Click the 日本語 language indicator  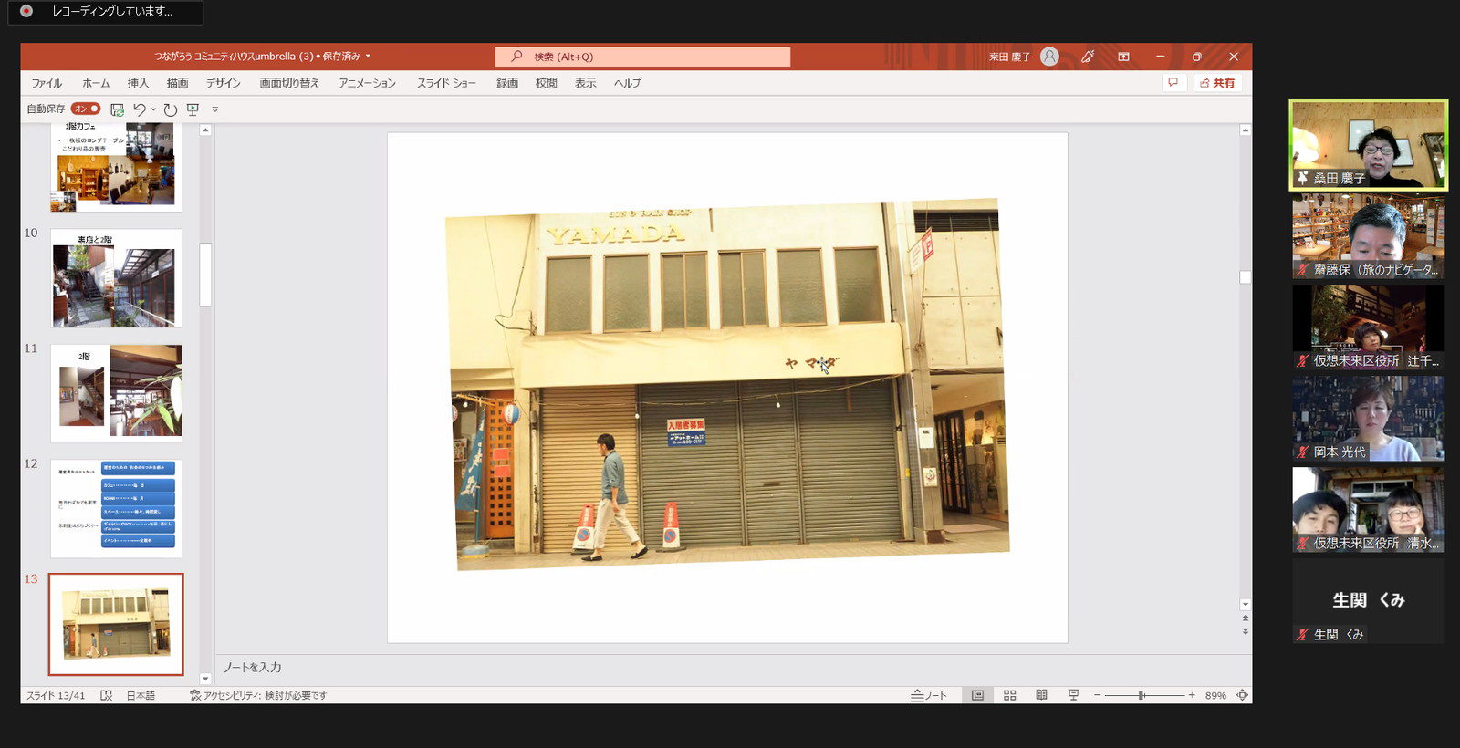[x=141, y=695]
